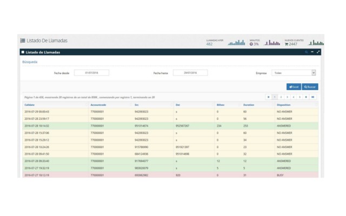Click the circle icon beside 3% Minutos
Viewport: 346px width, 216px height.
tap(251, 44)
